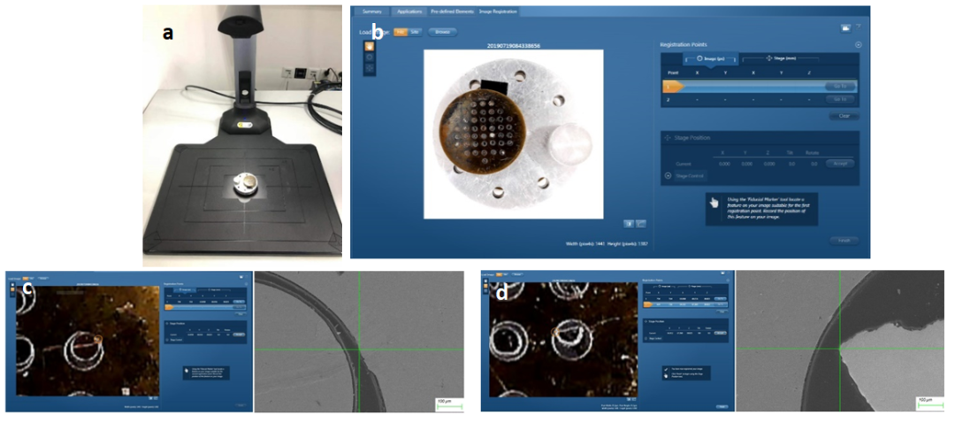Select registration point 1 highlighted row

pyautogui.click(x=743, y=86)
